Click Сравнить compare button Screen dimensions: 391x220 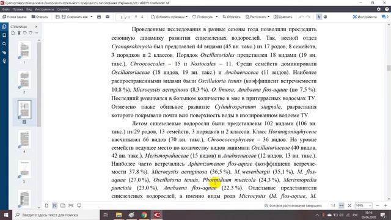tap(283, 16)
